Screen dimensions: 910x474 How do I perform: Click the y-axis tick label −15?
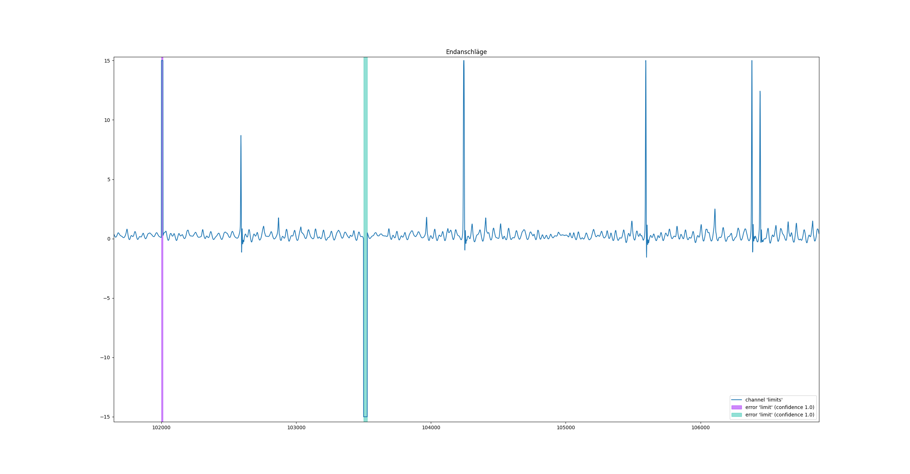click(106, 417)
